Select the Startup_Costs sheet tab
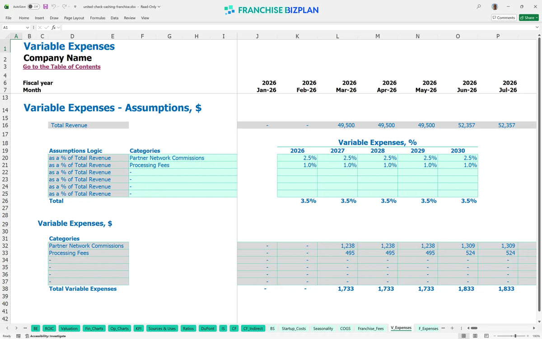Image resolution: width=542 pixels, height=339 pixels. click(x=294, y=329)
